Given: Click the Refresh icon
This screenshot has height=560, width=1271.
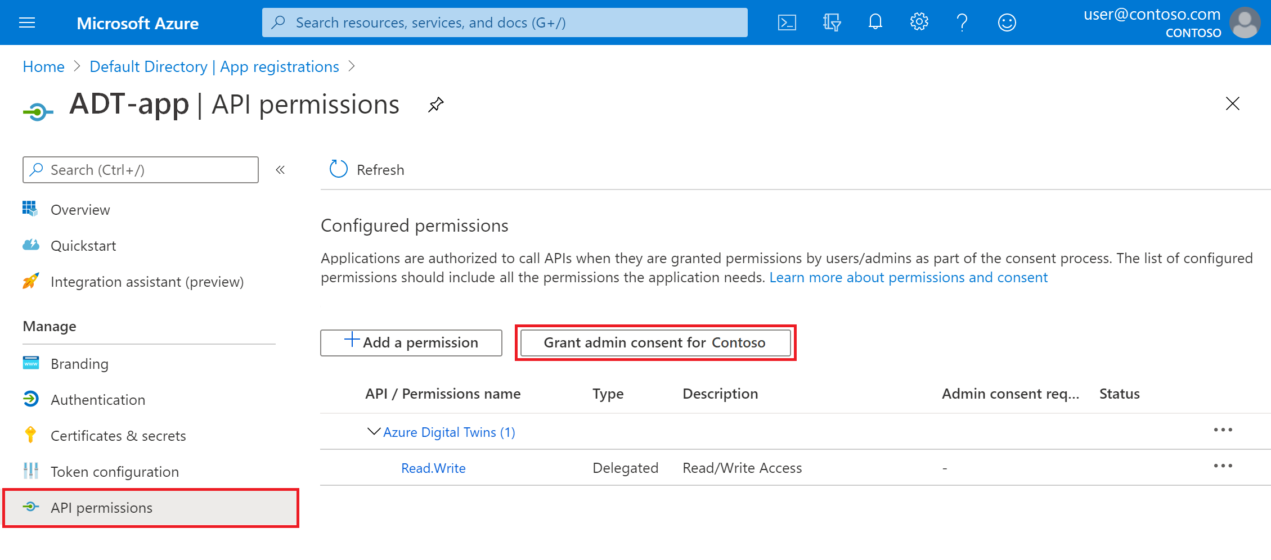Looking at the screenshot, I should (338, 169).
